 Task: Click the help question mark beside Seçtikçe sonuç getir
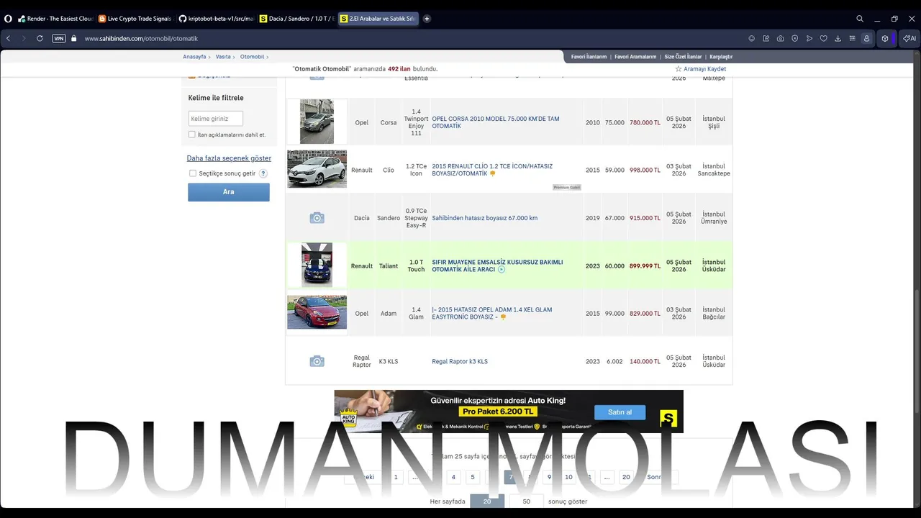263,173
